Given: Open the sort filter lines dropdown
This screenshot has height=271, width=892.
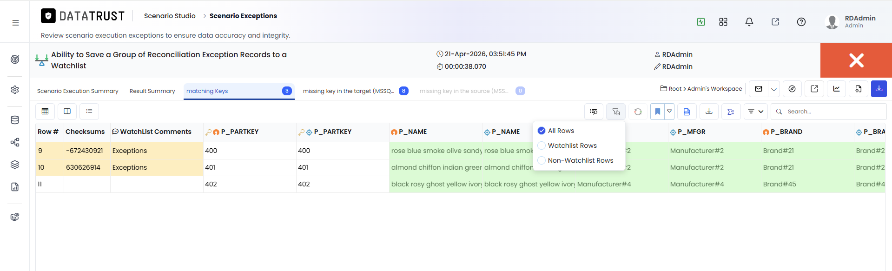Looking at the screenshot, I should [756, 112].
